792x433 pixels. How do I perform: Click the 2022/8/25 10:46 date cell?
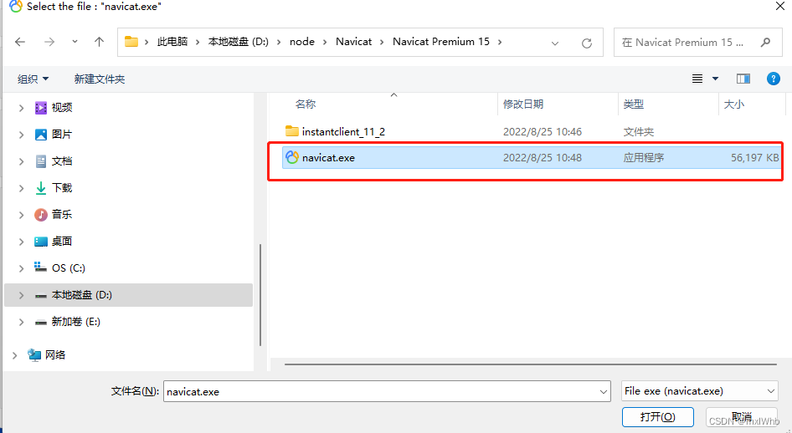543,131
